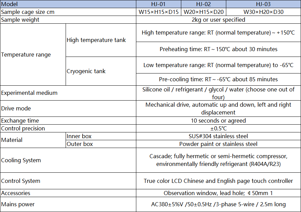
Task: Select the SUS#304 stainless steel cell
Action: pyautogui.click(x=218, y=136)
